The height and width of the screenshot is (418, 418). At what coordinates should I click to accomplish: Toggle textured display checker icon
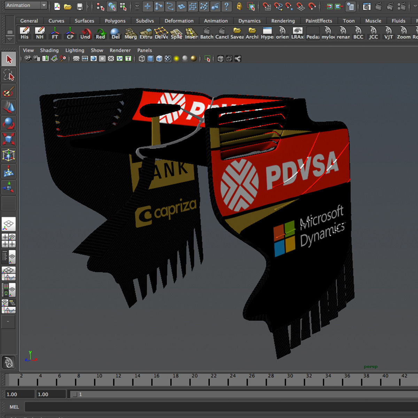[x=168, y=59]
